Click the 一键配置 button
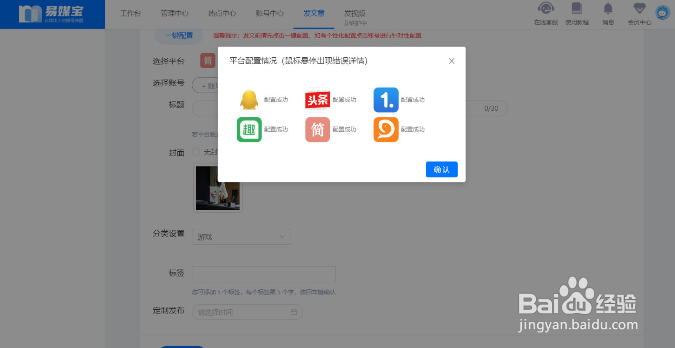The height and width of the screenshot is (348, 675). (x=179, y=35)
